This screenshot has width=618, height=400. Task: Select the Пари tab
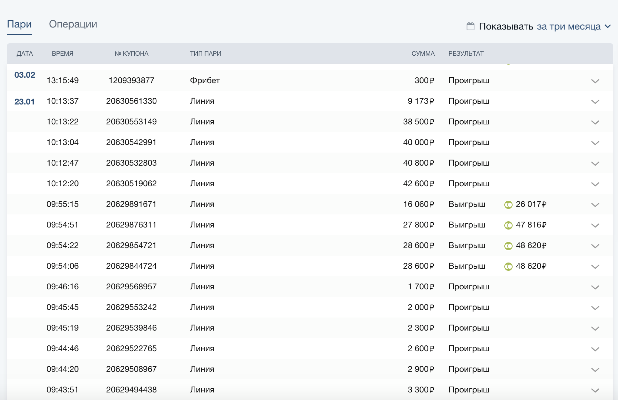[19, 24]
